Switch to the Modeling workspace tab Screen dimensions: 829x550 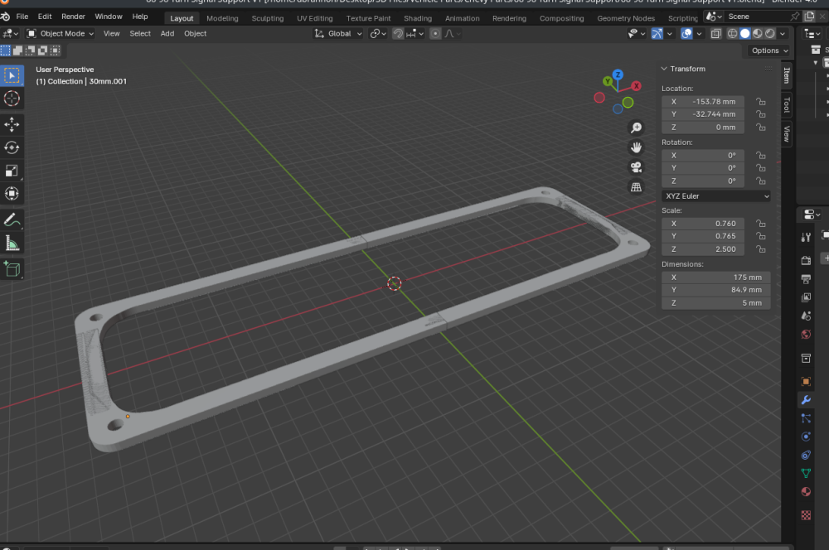222,18
